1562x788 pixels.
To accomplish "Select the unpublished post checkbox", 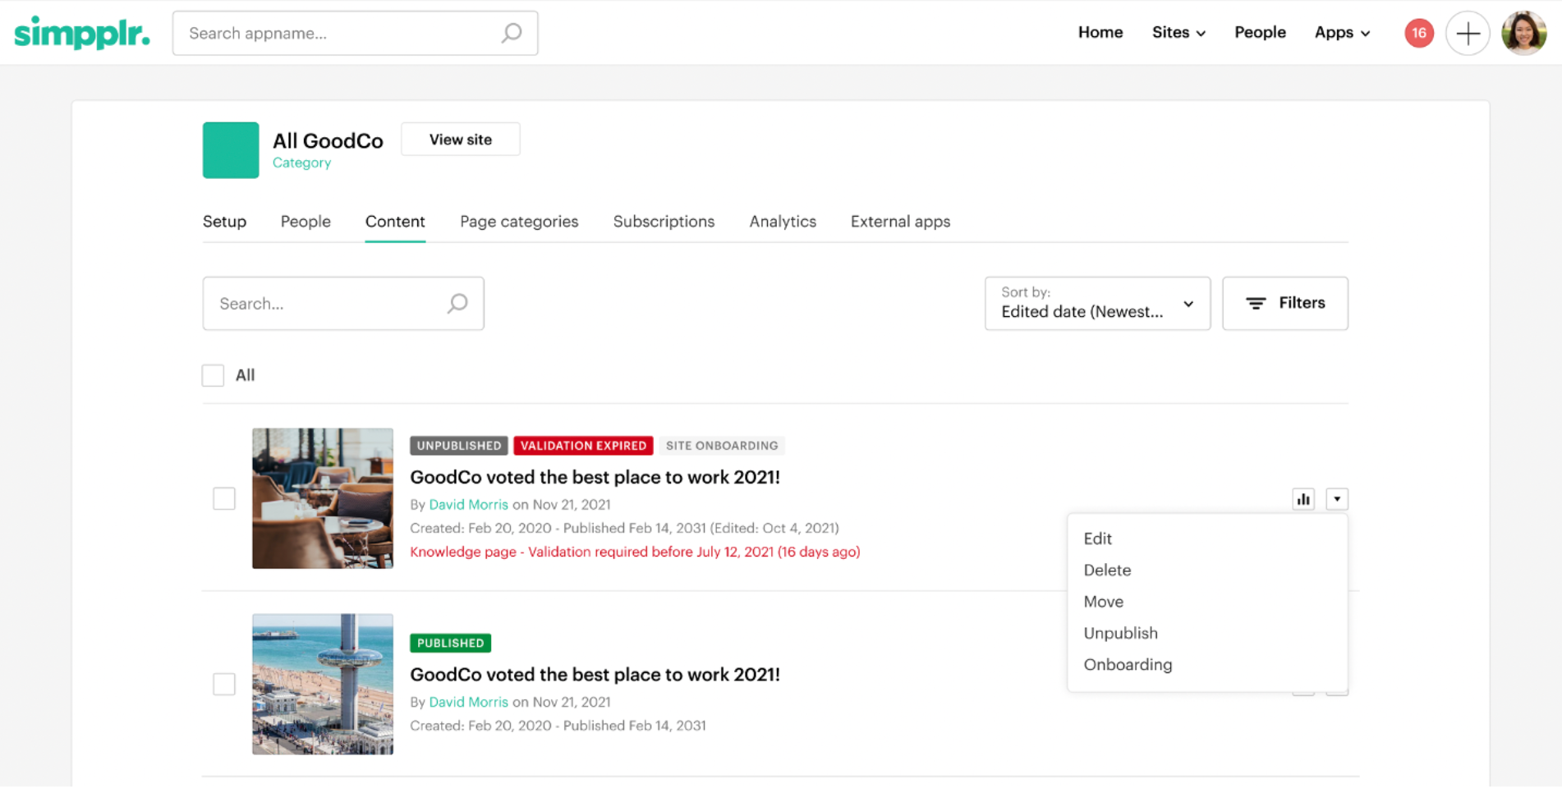I will (x=224, y=498).
